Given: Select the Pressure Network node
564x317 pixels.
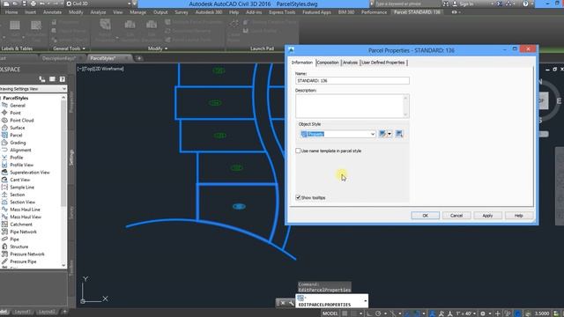Looking at the screenshot, I should point(27,254).
